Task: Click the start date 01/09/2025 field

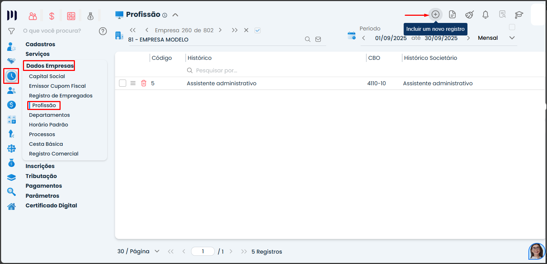Action: point(391,38)
